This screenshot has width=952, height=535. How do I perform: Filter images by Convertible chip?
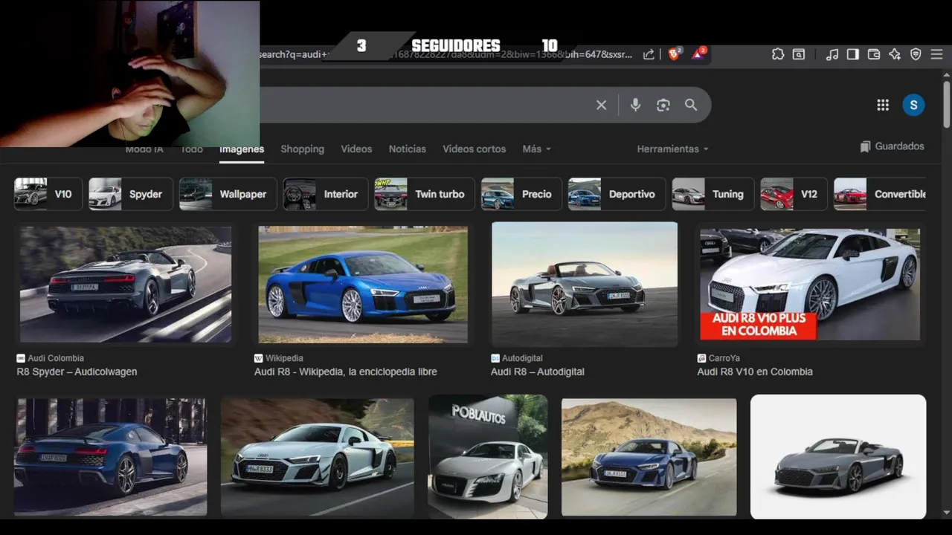point(880,194)
